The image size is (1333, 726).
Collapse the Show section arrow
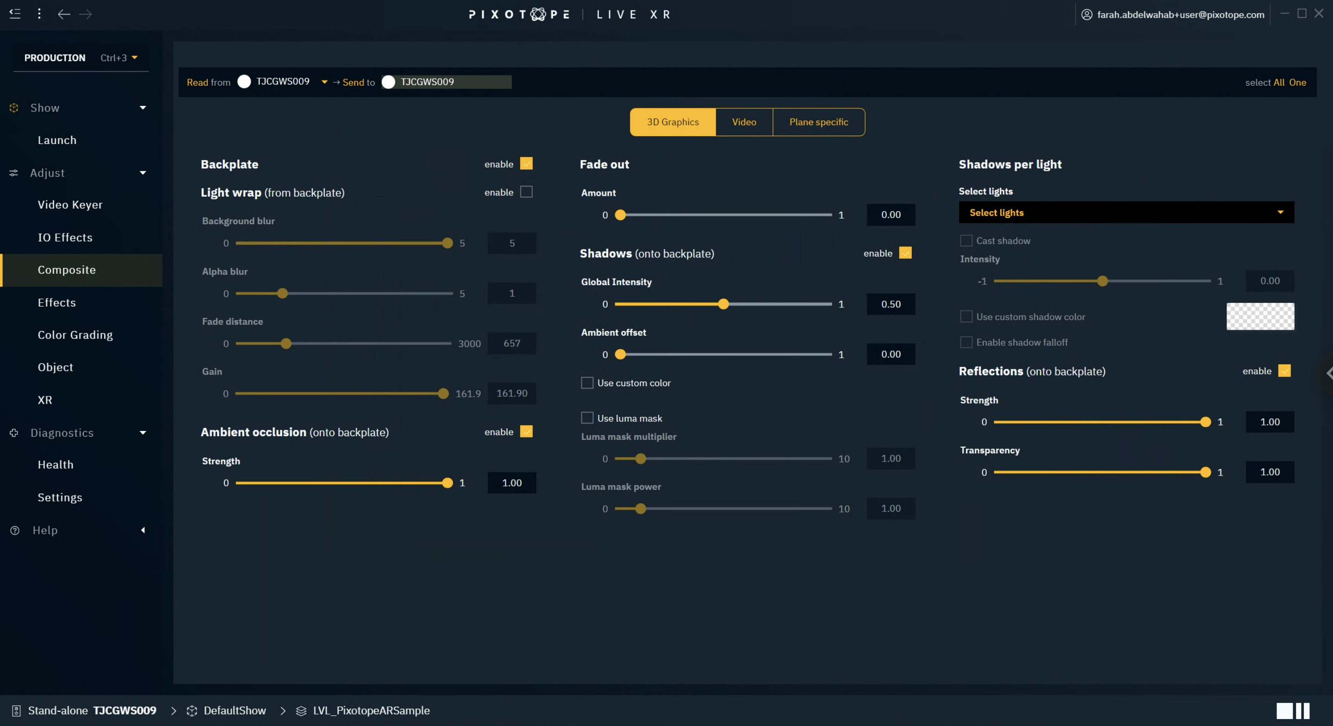(x=143, y=108)
